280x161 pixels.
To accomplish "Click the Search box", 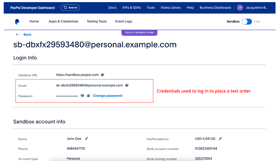I will click(x=70, y=8).
